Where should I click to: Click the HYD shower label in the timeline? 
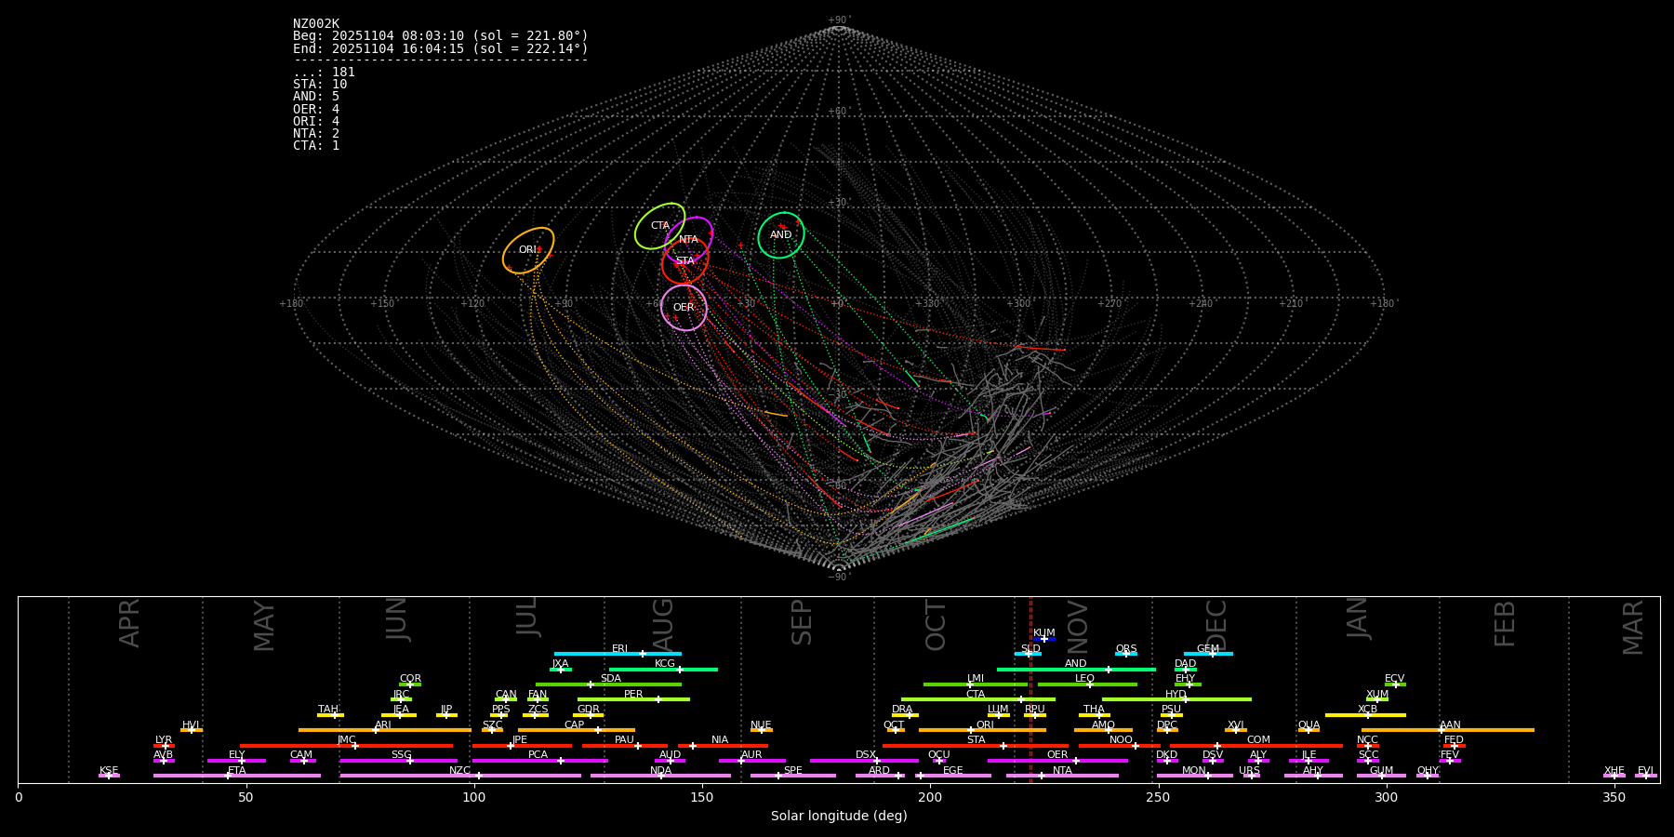[x=1176, y=695]
